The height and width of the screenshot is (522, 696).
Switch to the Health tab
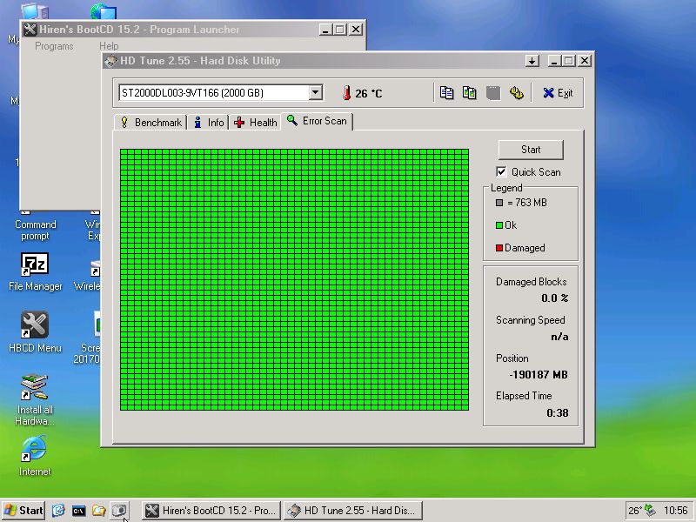click(x=256, y=122)
